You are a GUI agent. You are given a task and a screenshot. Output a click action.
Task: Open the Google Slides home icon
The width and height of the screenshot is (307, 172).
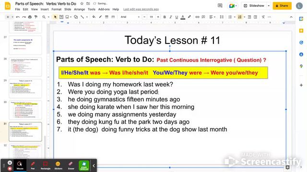tap(8, 6)
